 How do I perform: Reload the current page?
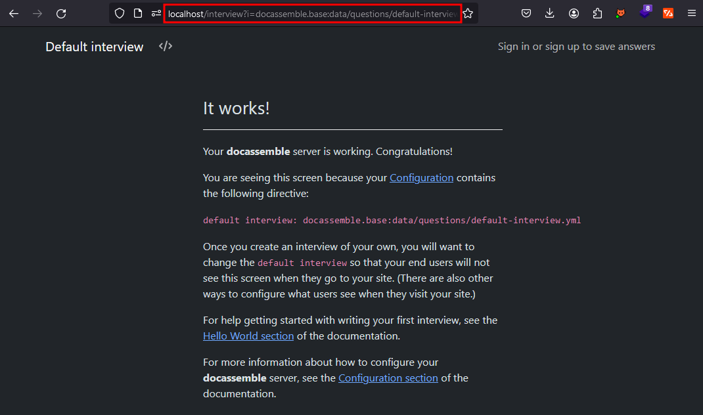click(x=61, y=14)
